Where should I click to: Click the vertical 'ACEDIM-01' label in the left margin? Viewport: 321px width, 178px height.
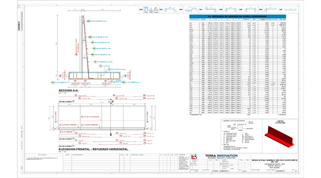(x=19, y=26)
